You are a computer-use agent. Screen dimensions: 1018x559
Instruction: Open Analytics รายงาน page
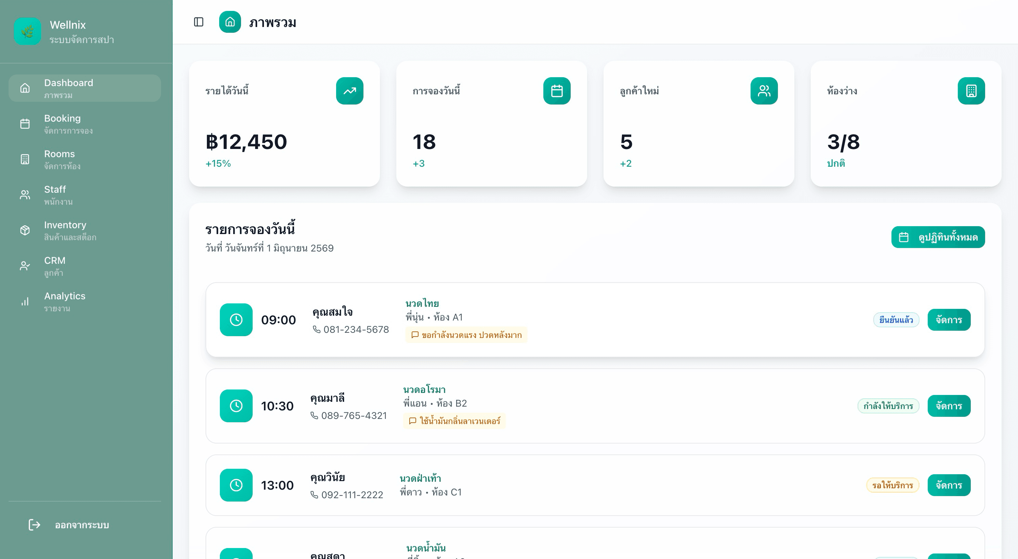[x=84, y=302]
